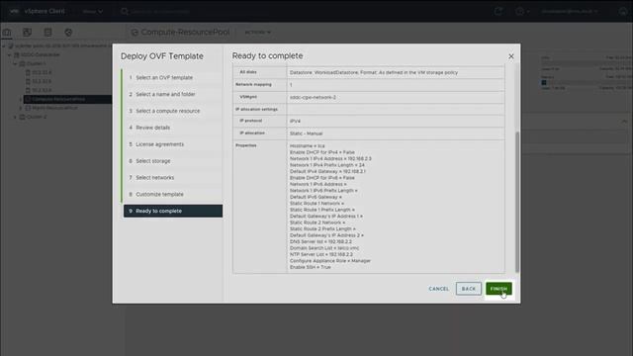The height and width of the screenshot is (356, 633).
Task: Click the 'Deploy OVF Template' dialog title
Action: tap(162, 56)
